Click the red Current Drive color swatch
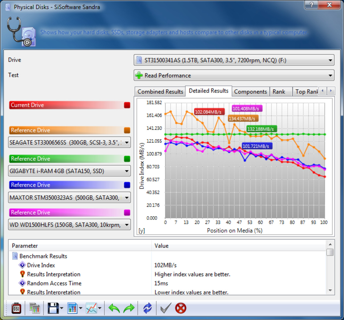 click(x=127, y=105)
